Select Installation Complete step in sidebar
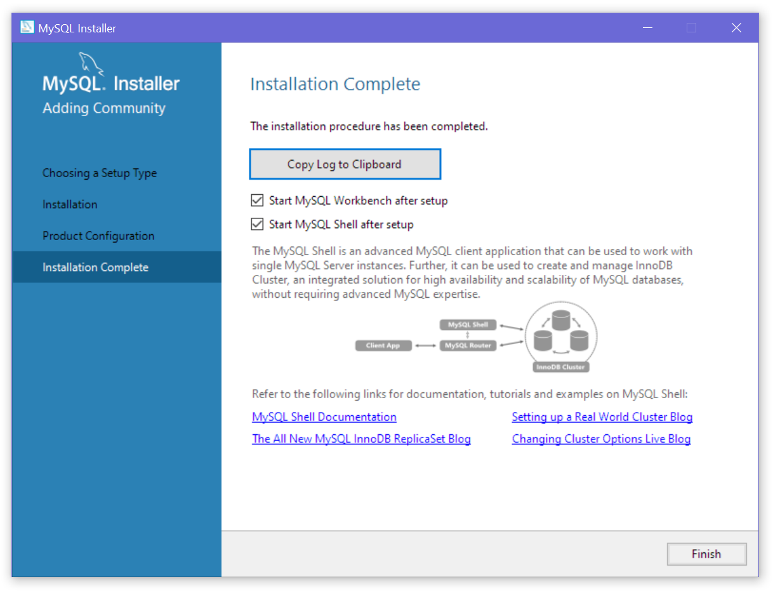Viewport: 773px width, 605px height. (117, 267)
